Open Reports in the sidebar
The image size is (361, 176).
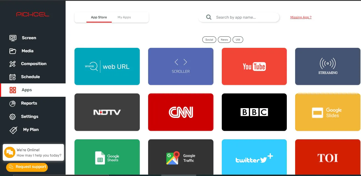pyautogui.click(x=29, y=103)
